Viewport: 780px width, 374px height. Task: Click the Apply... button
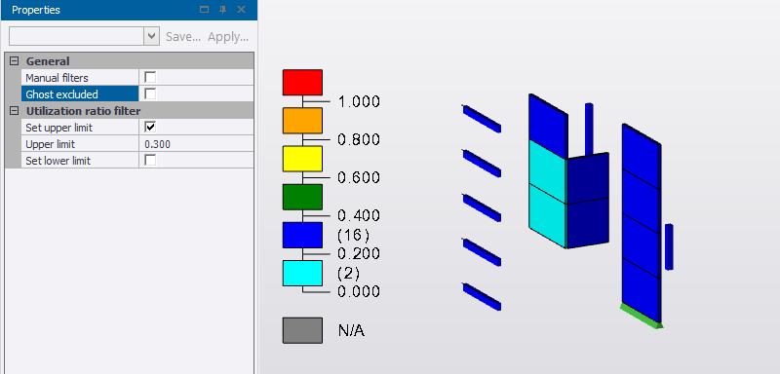228,37
